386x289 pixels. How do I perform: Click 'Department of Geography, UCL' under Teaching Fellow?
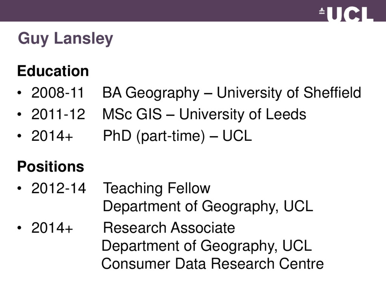click(x=208, y=207)
